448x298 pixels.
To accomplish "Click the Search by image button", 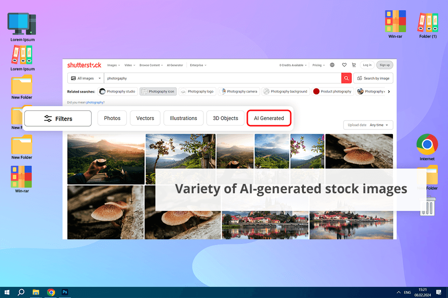I will point(373,78).
